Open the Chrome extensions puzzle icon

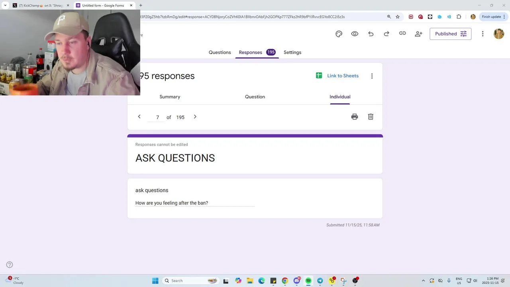(459, 17)
